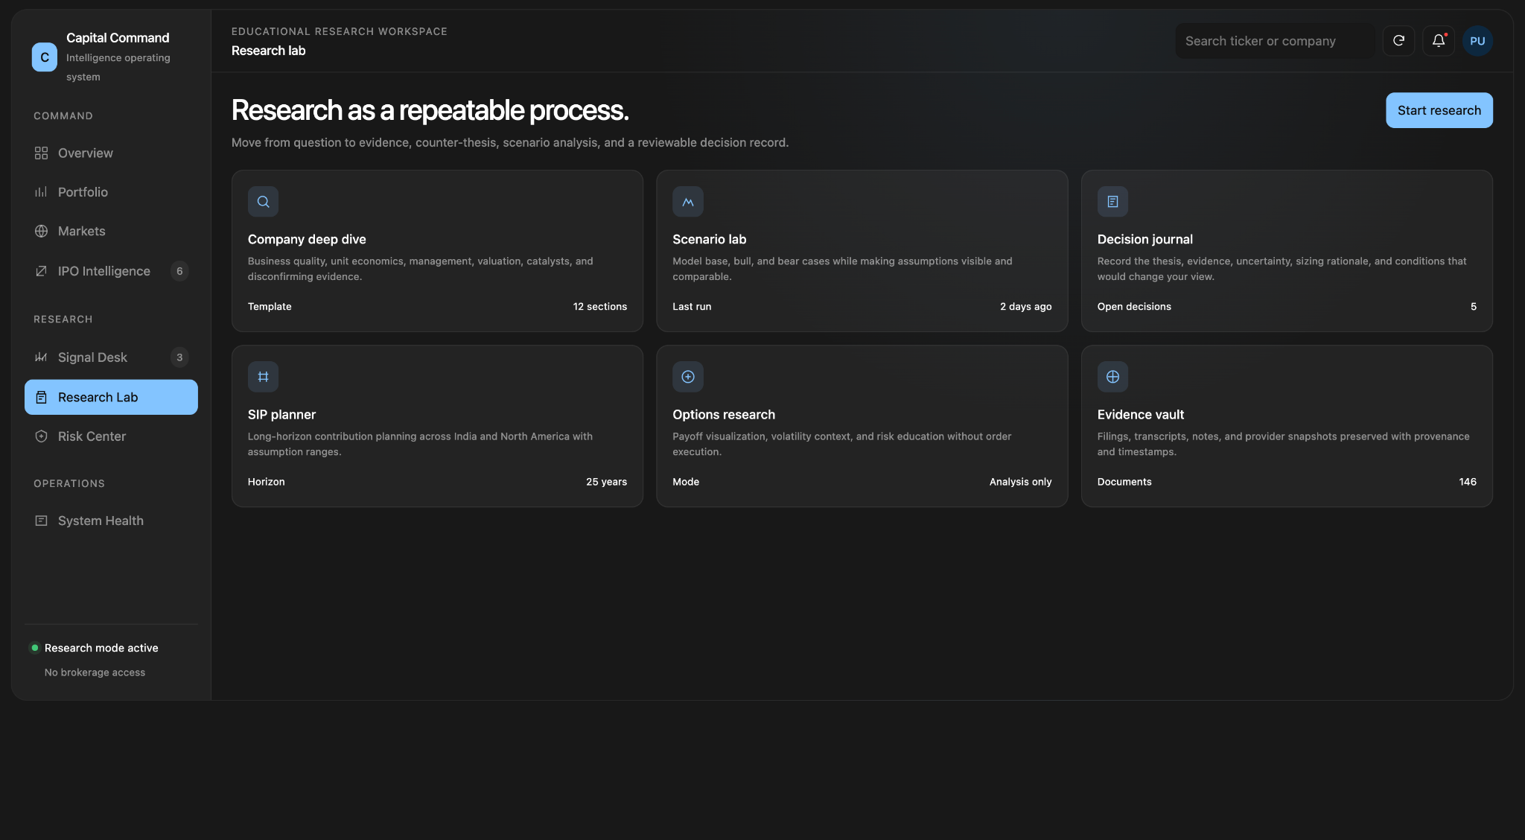The width and height of the screenshot is (1525, 840).
Task: Click the 'Template' label in deep dive card
Action: click(x=270, y=307)
